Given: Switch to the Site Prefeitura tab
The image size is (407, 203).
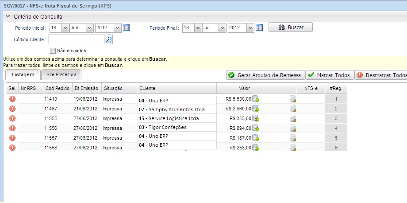Looking at the screenshot, I should point(61,74).
